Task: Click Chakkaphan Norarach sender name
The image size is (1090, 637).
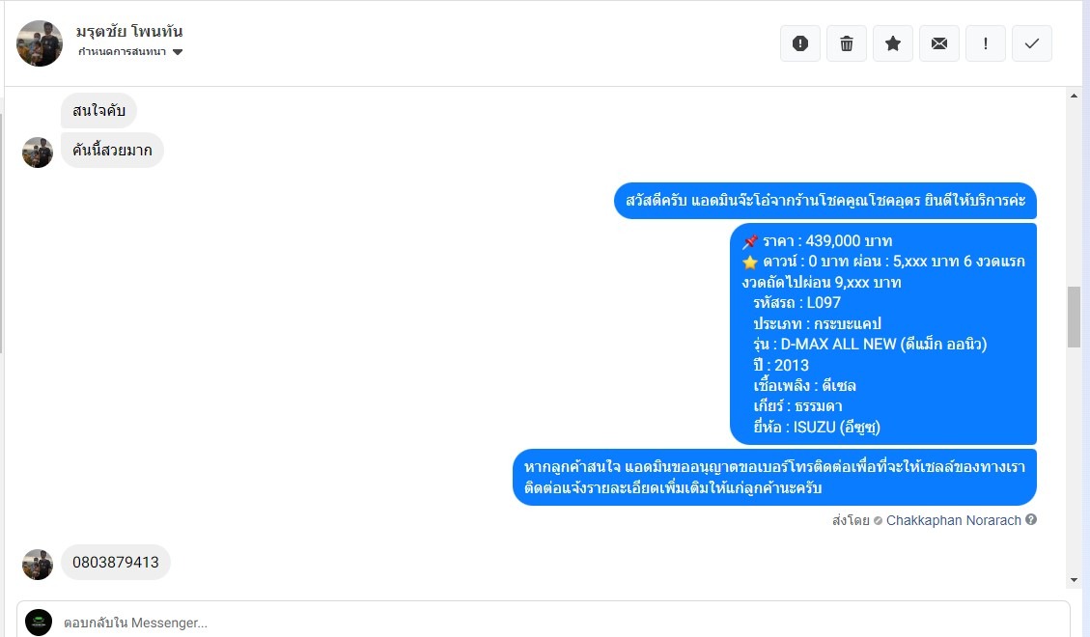Action: click(x=953, y=520)
